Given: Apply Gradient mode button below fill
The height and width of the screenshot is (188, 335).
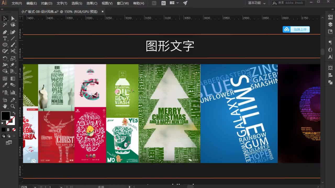Looking at the screenshot, I should click(9, 130).
